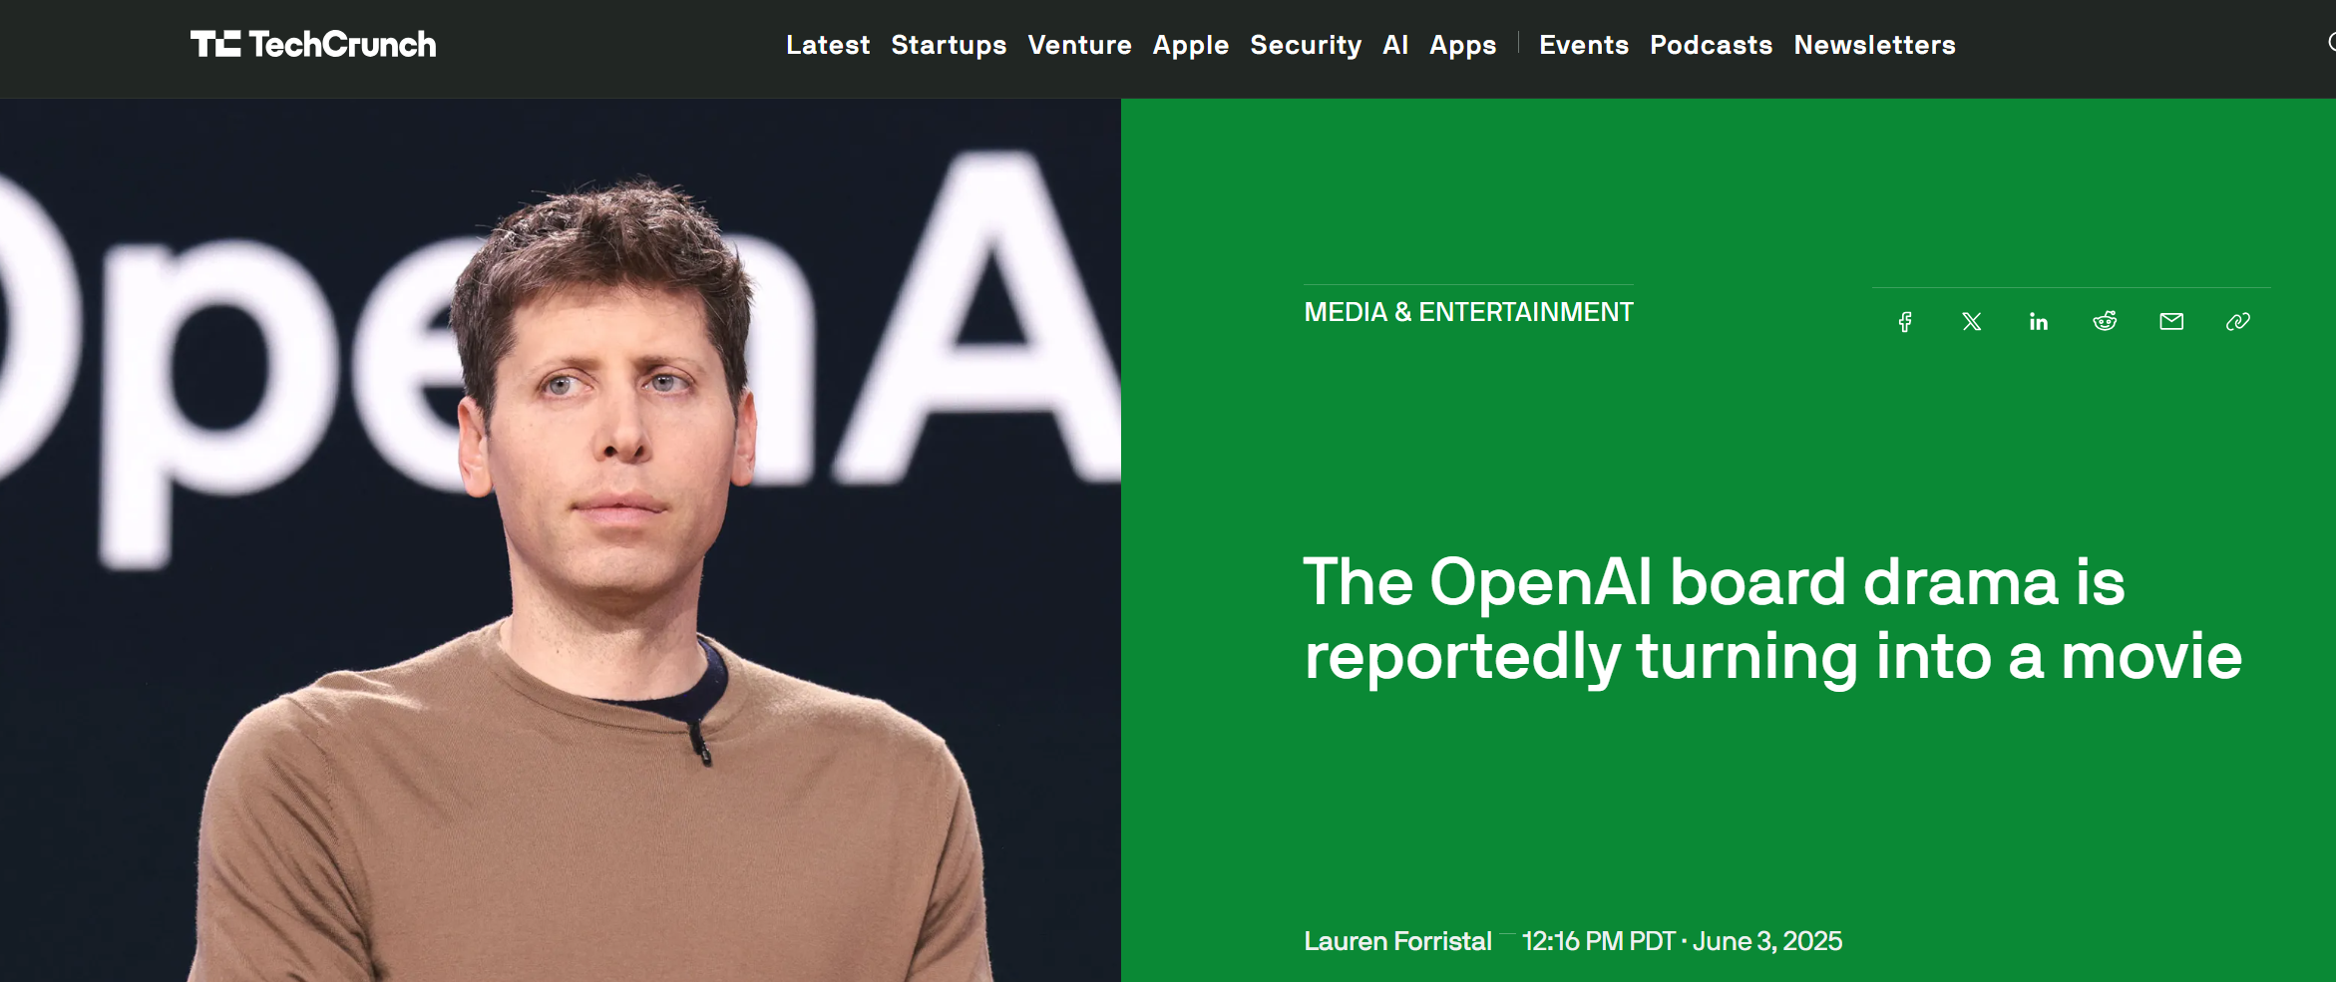This screenshot has width=2336, height=982.
Task: Go to Events page
Action: point(1584,45)
